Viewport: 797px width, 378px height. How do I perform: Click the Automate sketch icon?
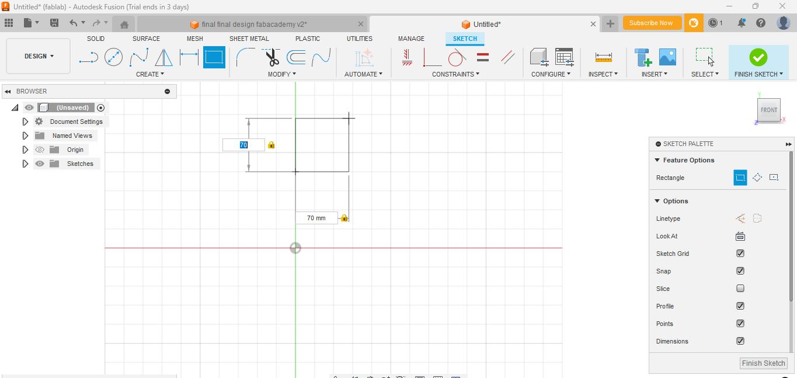click(364, 57)
